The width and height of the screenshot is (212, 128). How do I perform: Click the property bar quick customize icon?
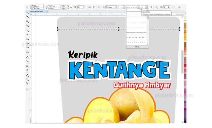tap(180, 7)
